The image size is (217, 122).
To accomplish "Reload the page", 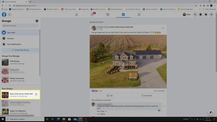I will 10,6.
